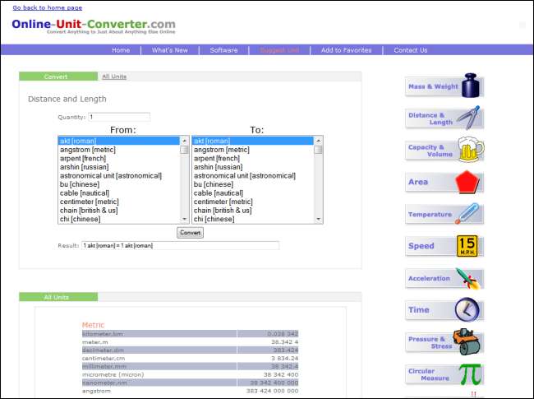534x399 pixels.
Task: Click the meter,m row in Metric table
Action: coord(190,342)
